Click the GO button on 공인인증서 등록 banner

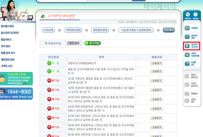tap(24, 83)
